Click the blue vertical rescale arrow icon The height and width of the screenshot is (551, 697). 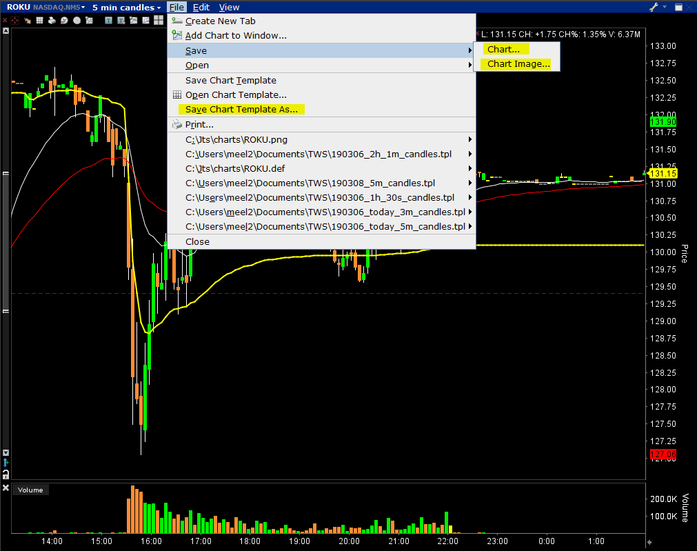click(x=6, y=463)
